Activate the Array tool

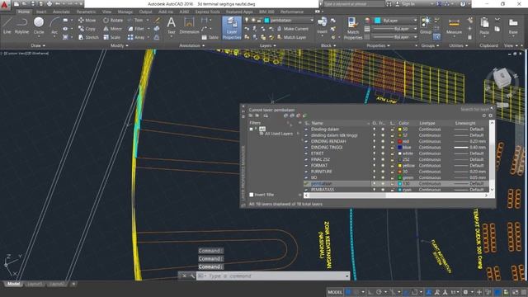point(136,37)
